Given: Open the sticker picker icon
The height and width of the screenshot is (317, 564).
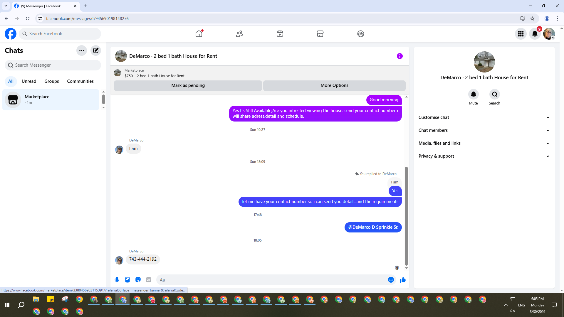Looking at the screenshot, I should point(138,280).
